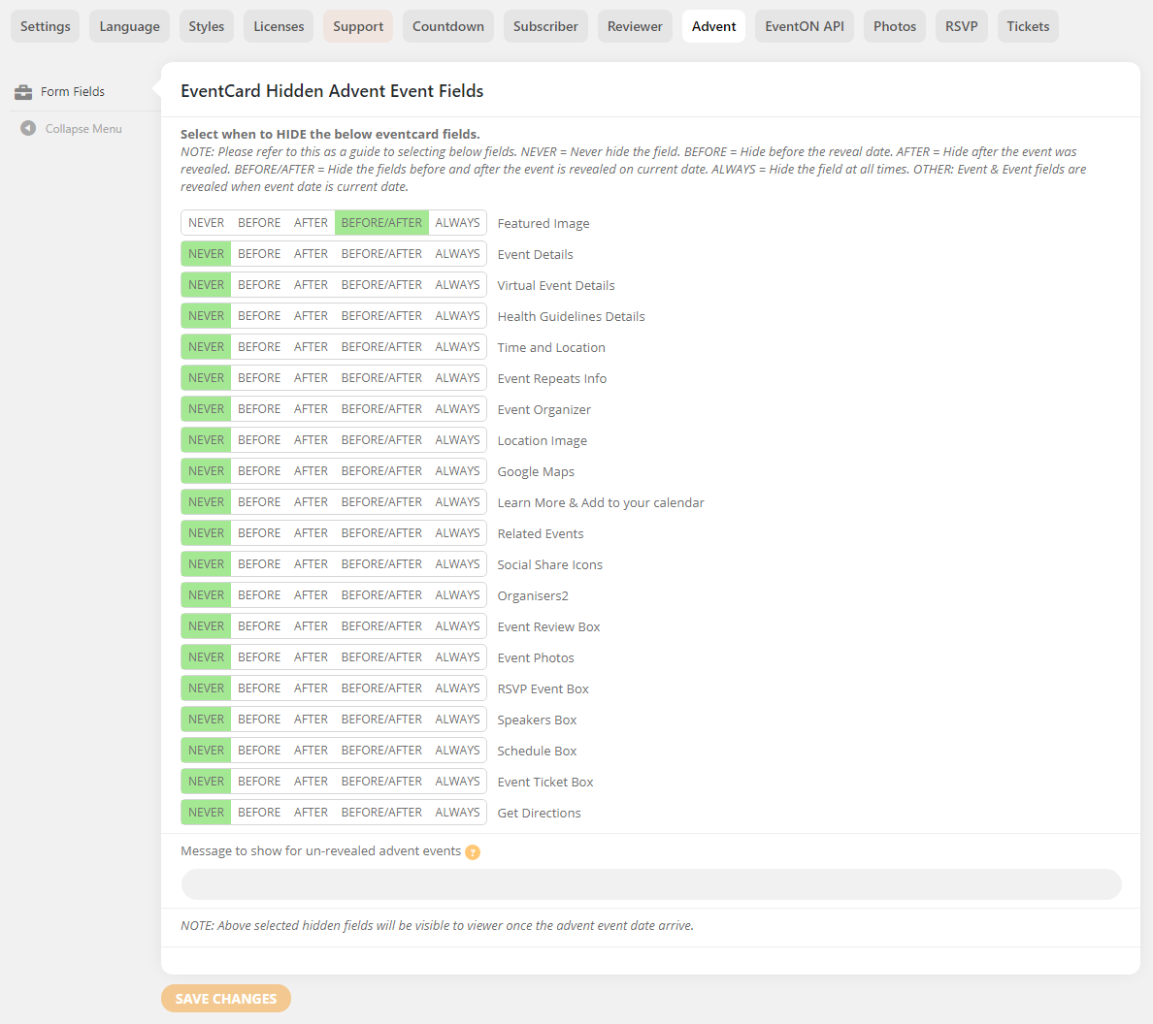Image resolution: width=1153 pixels, height=1024 pixels.
Task: Click the Collapse Menu arrow icon
Action: pos(28,129)
